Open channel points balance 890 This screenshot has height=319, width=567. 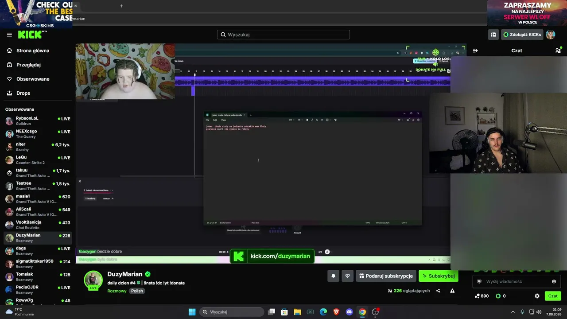(482, 296)
